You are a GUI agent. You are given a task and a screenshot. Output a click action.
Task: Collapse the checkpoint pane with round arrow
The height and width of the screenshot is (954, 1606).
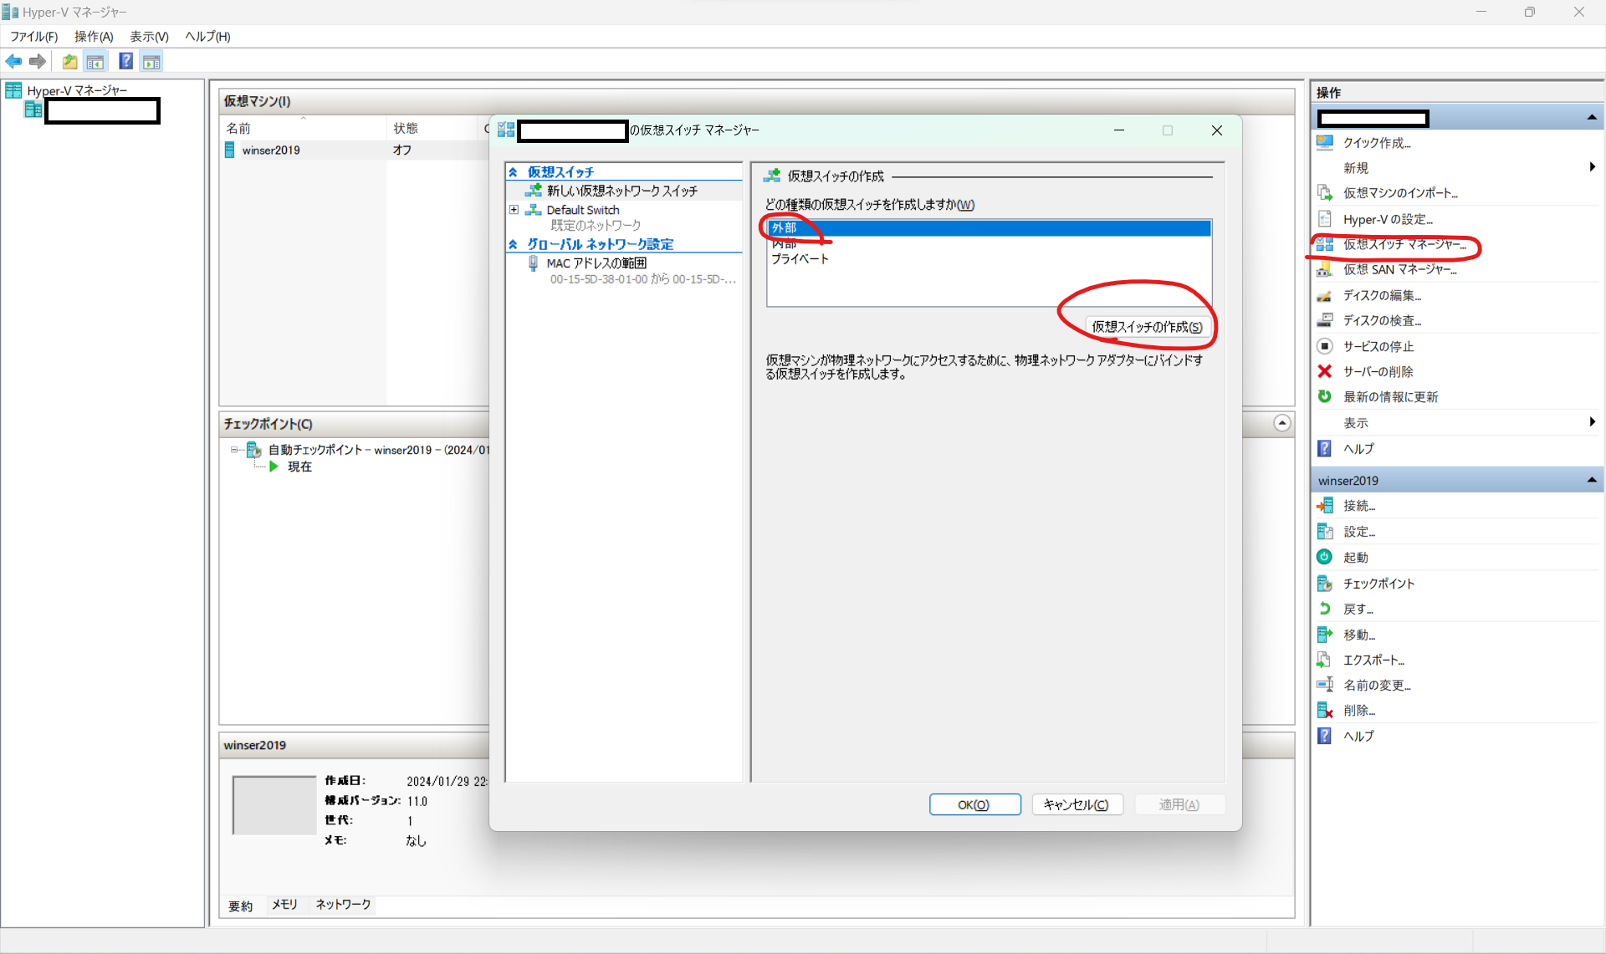pos(1281,423)
